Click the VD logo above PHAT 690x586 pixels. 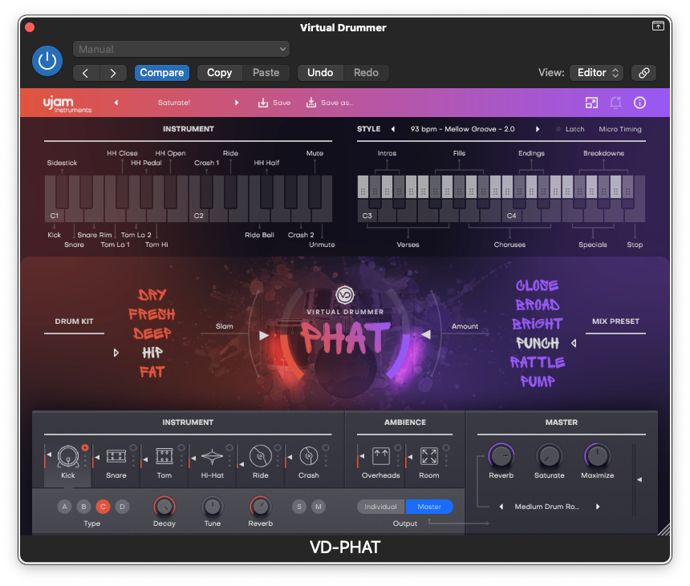345,295
